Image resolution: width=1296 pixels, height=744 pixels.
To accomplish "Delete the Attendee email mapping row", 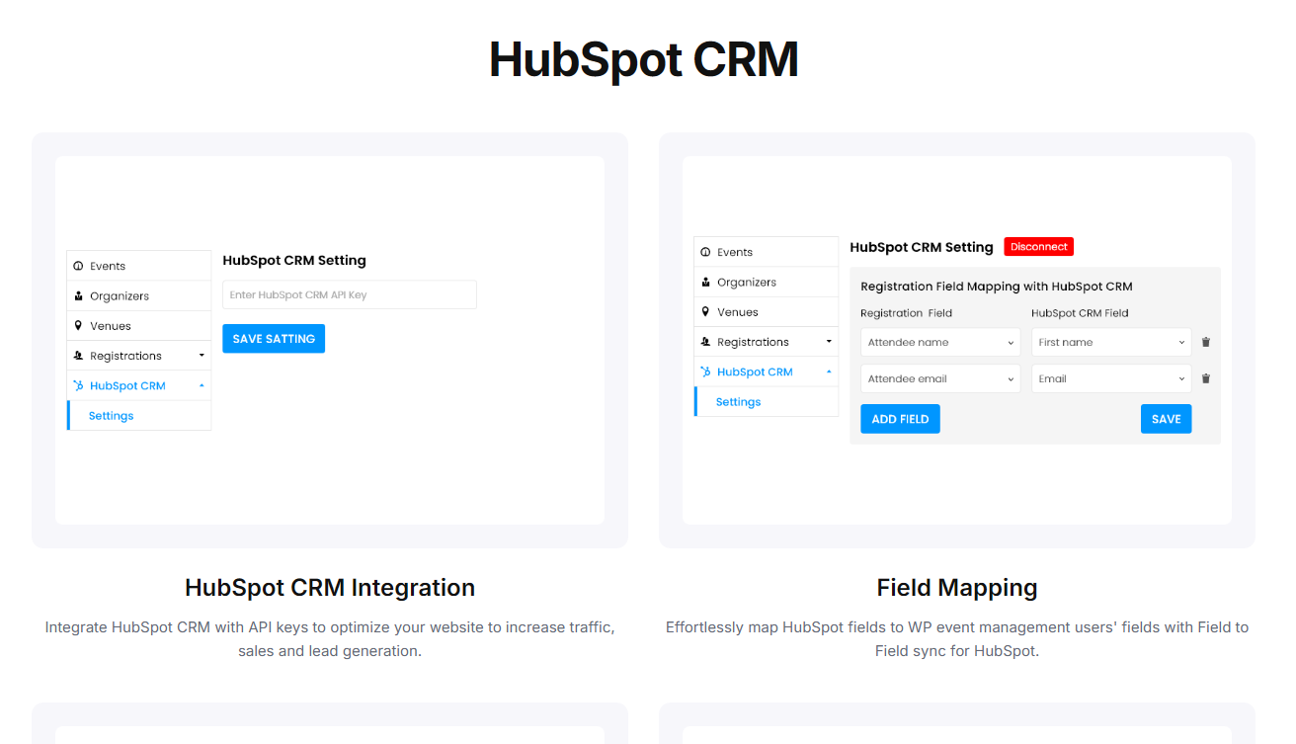I will click(x=1206, y=378).
